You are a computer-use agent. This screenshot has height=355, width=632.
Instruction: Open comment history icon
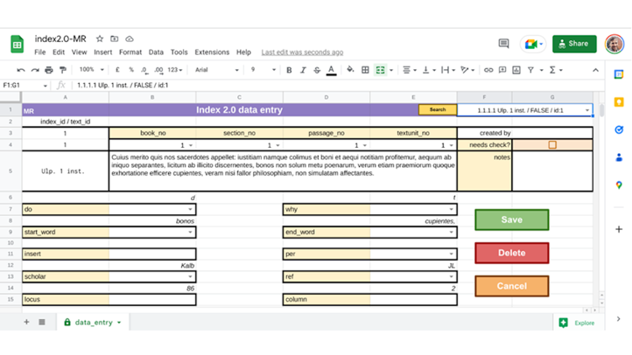point(503,44)
